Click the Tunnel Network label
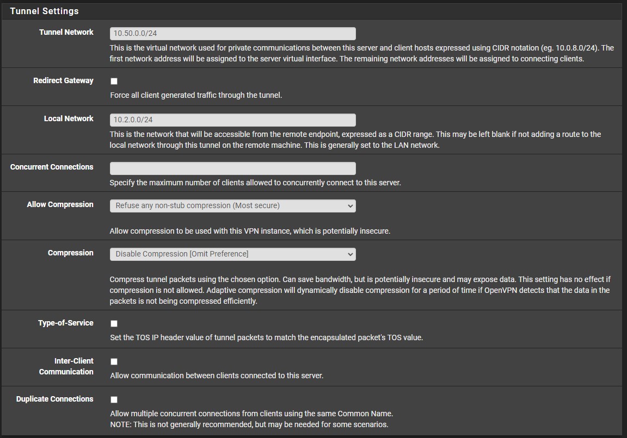This screenshot has height=438, width=627. [x=66, y=33]
